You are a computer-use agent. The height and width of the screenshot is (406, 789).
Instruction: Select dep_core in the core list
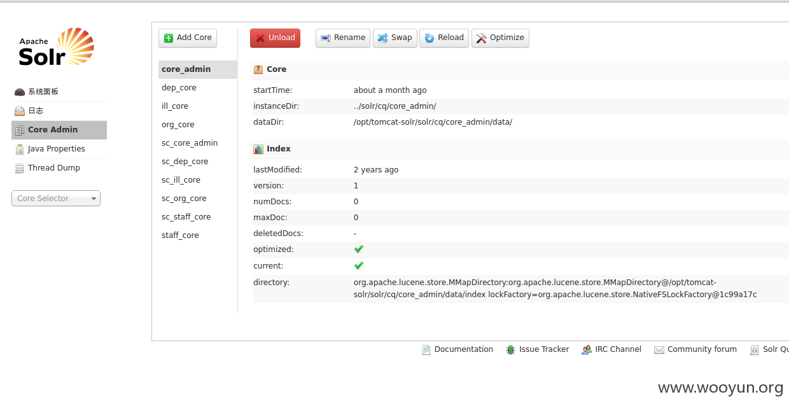pos(198,88)
